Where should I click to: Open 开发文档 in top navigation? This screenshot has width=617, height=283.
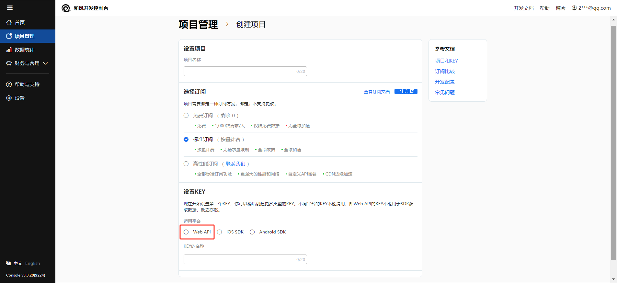point(523,8)
